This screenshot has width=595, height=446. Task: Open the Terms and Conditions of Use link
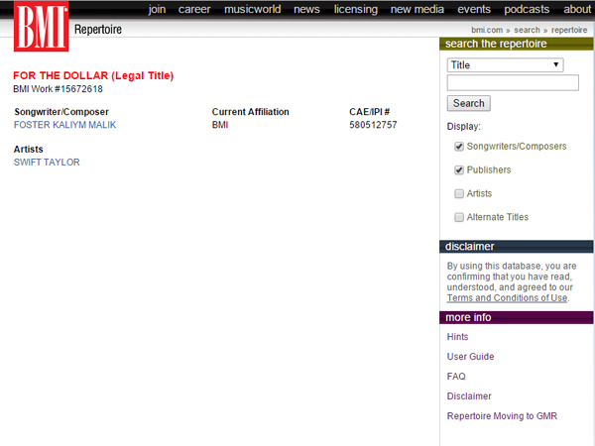[507, 298]
